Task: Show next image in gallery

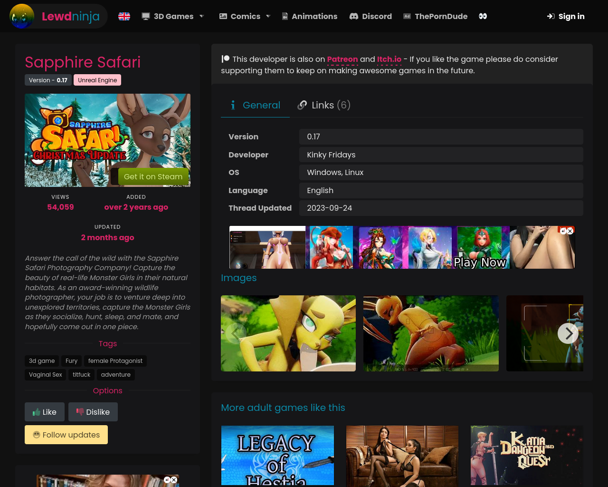Action: click(x=568, y=333)
